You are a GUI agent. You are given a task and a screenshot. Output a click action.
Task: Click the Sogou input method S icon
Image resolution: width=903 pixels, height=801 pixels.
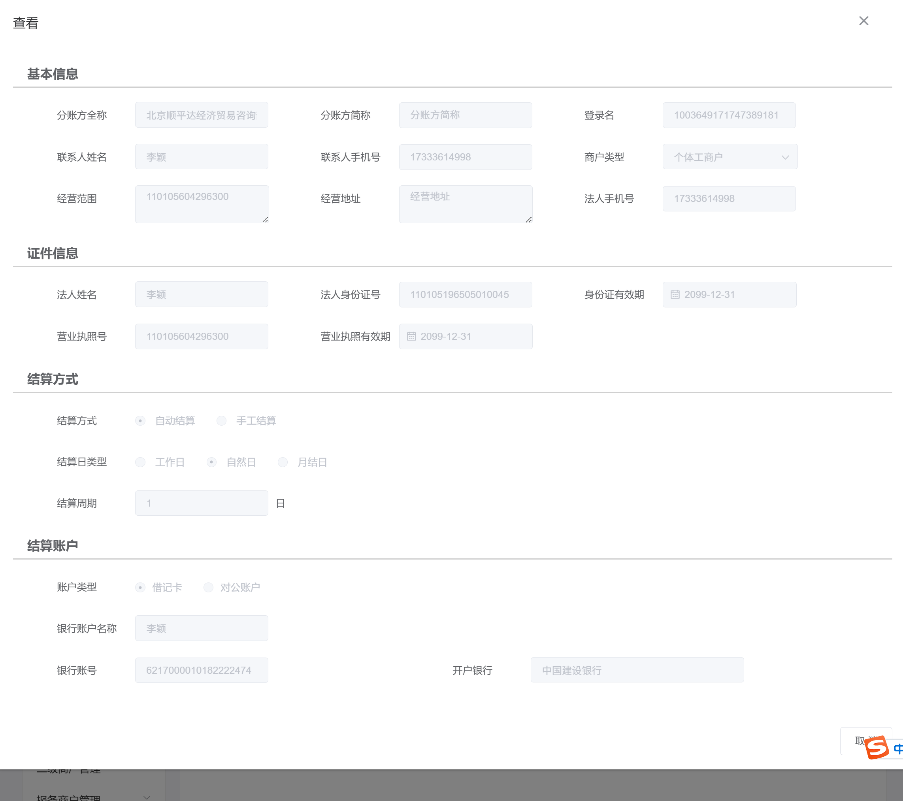877,747
